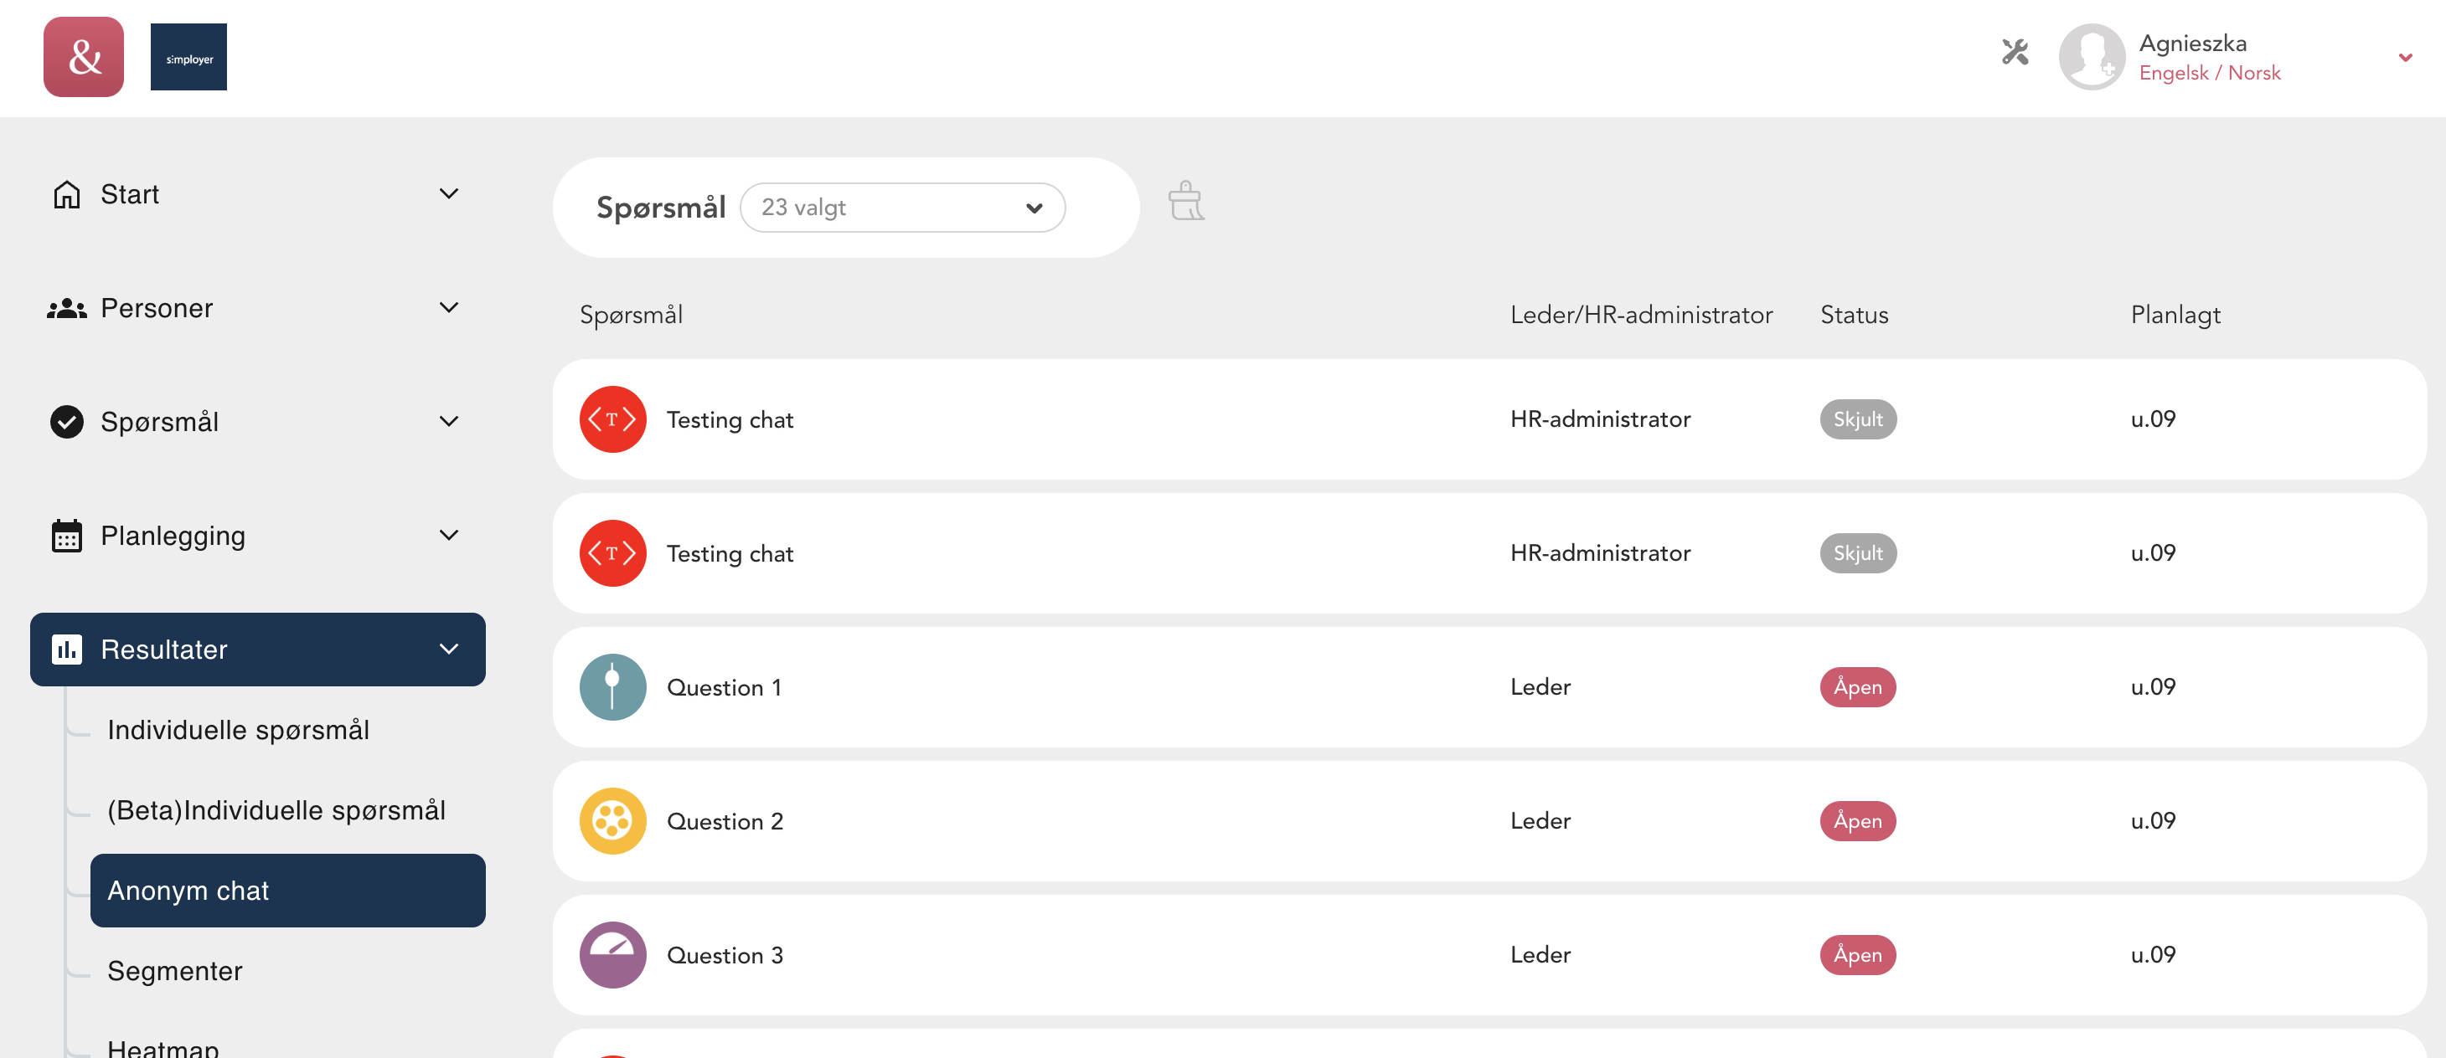This screenshot has width=2446, height=1058.
Task: Open the Question 3 chat
Action: click(1489, 954)
